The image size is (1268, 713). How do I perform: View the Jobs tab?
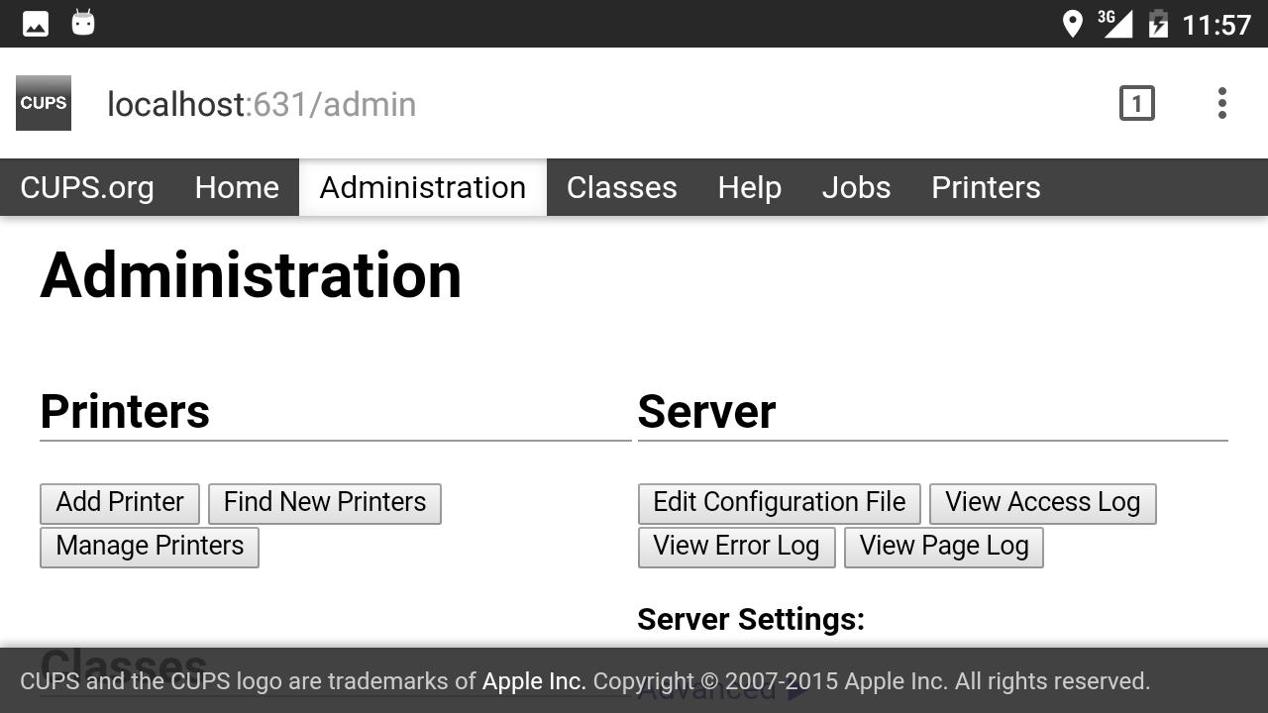857,187
